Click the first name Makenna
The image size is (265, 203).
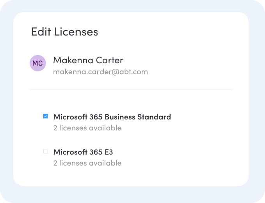click(71, 60)
